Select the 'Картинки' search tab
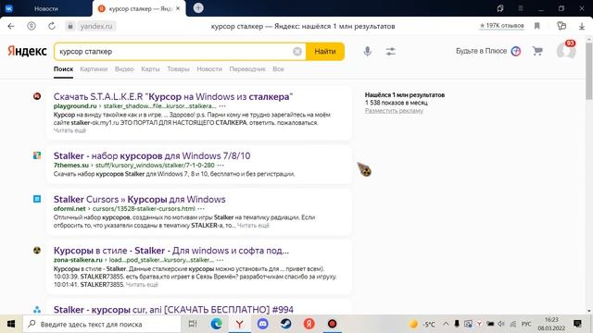The height and width of the screenshot is (333, 593). pos(94,69)
